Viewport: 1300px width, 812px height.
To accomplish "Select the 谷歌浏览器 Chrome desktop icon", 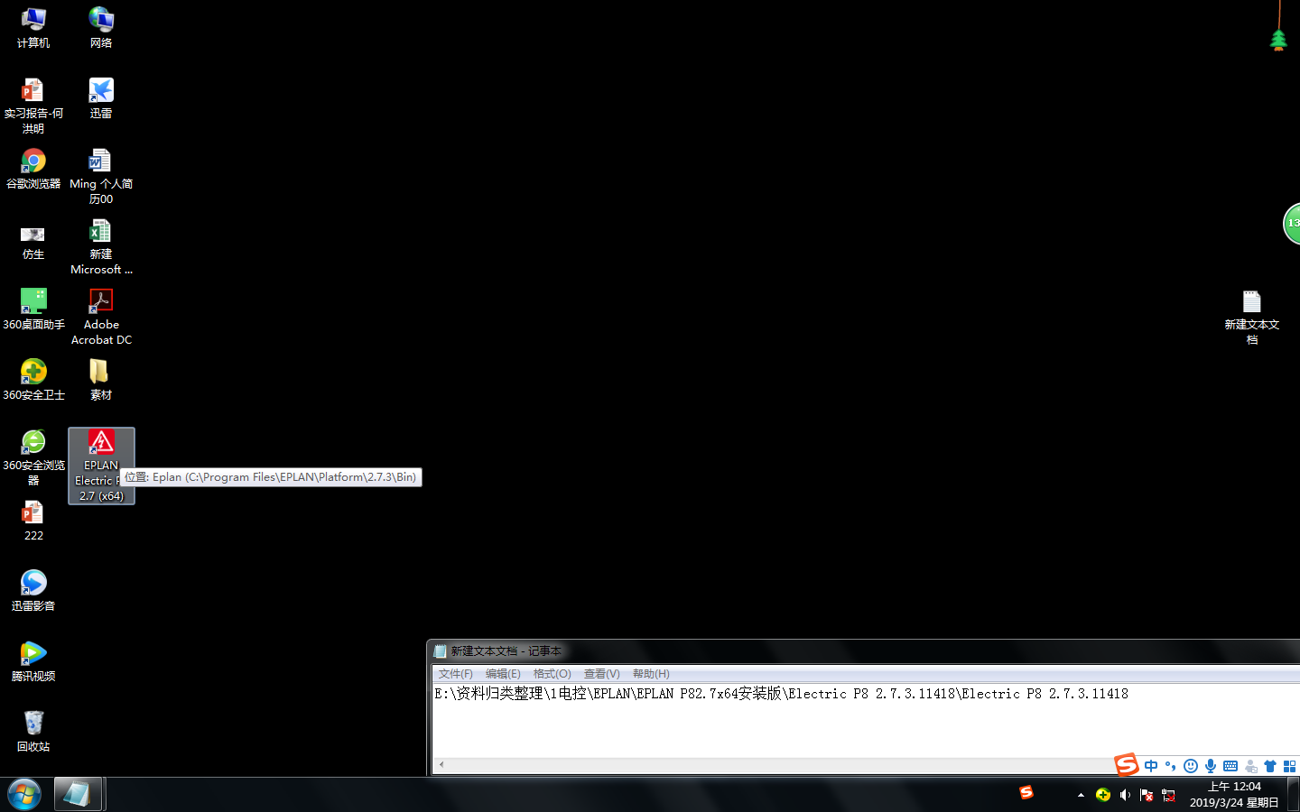I will point(33,162).
